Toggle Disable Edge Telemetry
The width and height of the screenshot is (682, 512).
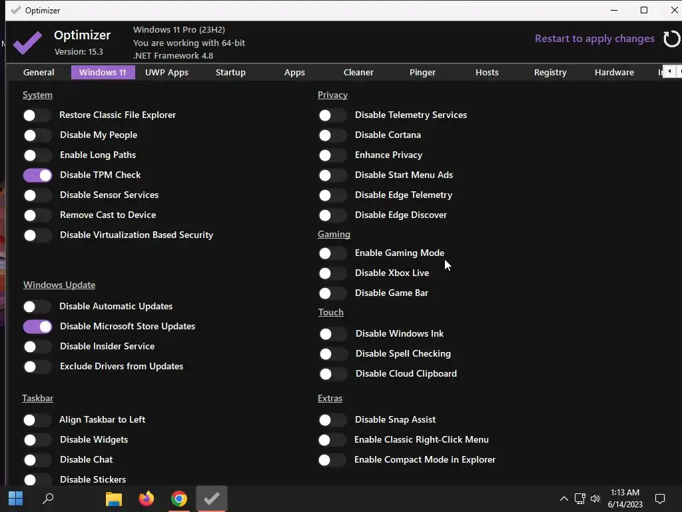click(x=333, y=195)
